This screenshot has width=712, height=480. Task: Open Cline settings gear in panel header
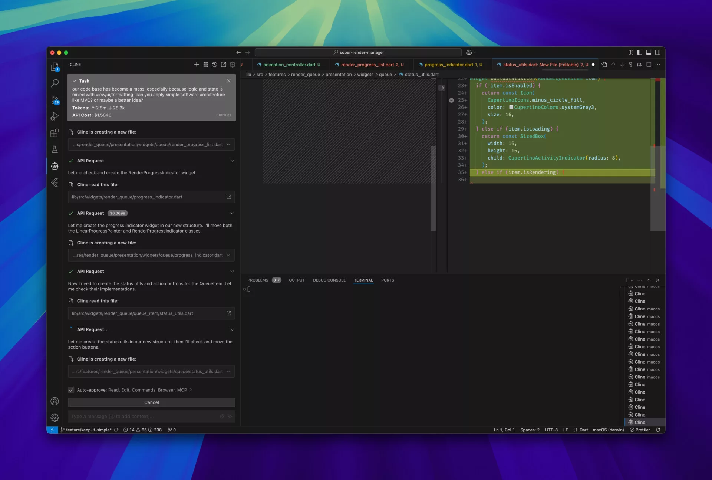pos(233,65)
